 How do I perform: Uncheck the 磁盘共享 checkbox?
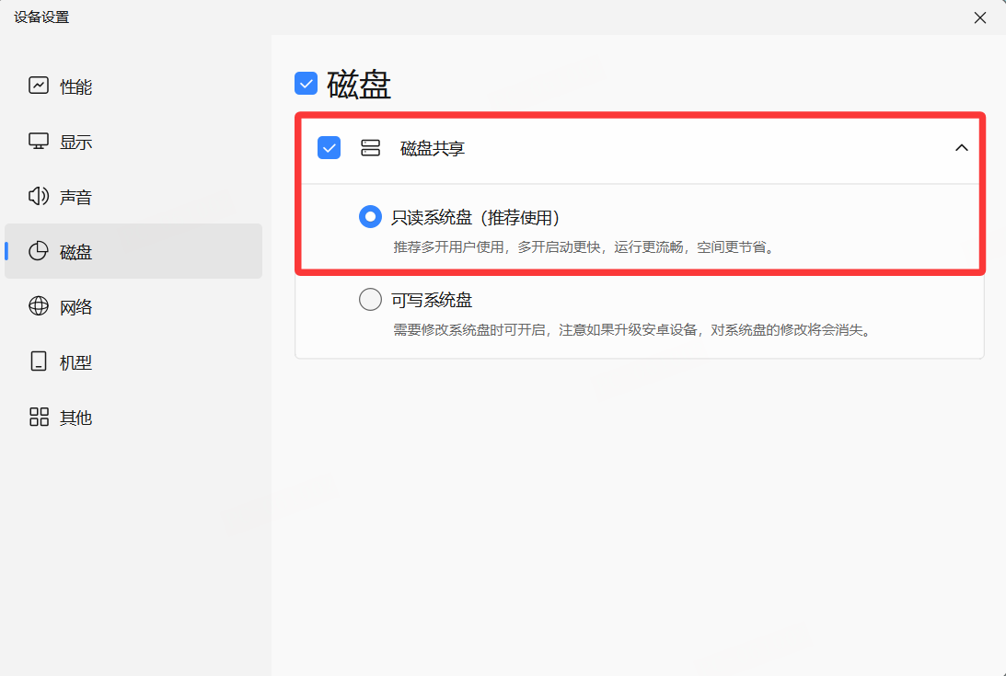tap(330, 148)
